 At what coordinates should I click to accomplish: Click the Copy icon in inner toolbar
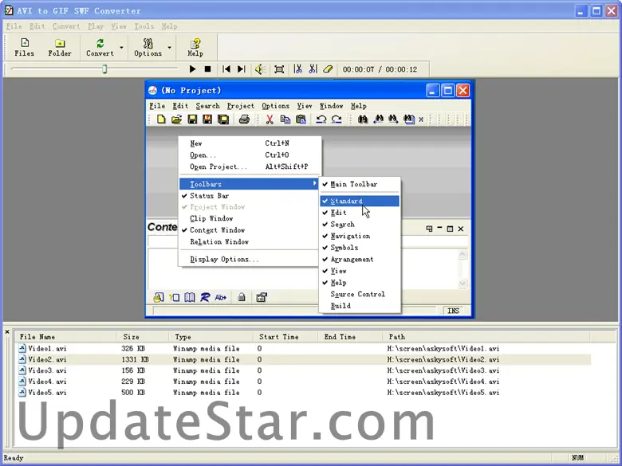285,119
